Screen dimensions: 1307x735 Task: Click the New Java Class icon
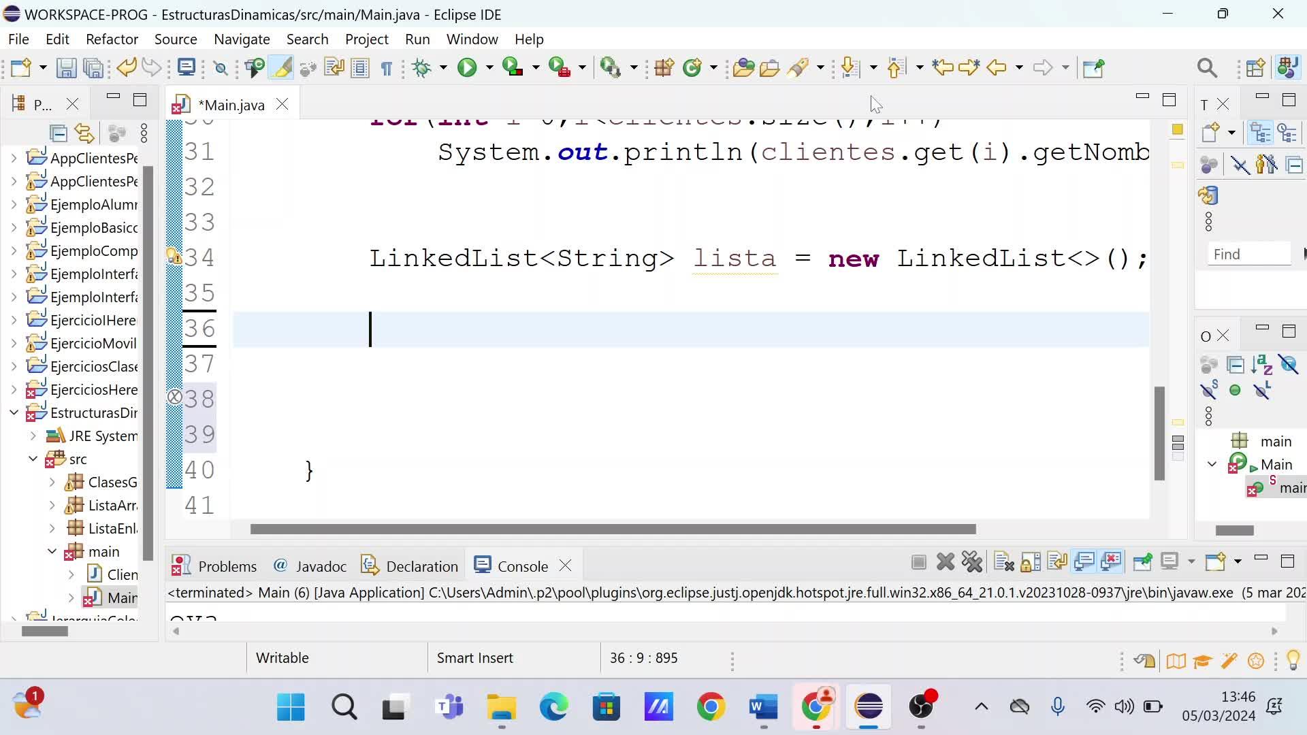coord(692,67)
